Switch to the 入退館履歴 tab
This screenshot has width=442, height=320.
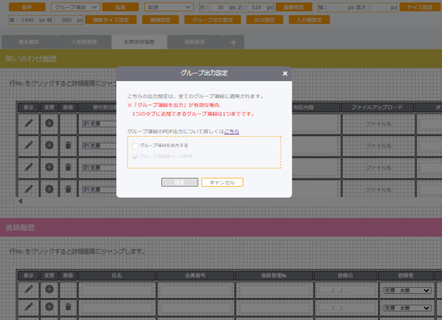pos(84,42)
